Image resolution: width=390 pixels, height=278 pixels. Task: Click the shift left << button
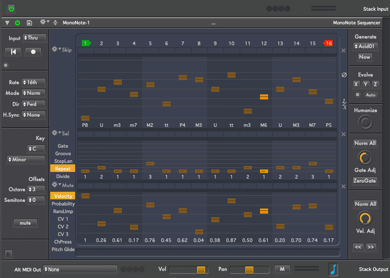[358, 247]
